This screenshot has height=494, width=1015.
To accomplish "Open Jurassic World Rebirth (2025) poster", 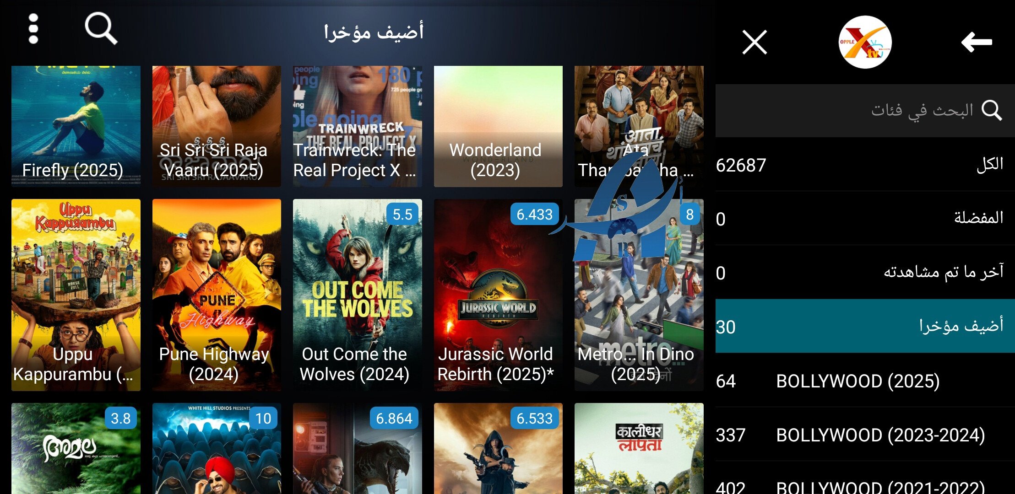I will pyautogui.click(x=498, y=295).
